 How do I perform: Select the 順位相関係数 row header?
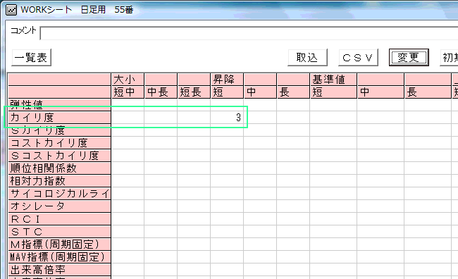(x=60, y=168)
